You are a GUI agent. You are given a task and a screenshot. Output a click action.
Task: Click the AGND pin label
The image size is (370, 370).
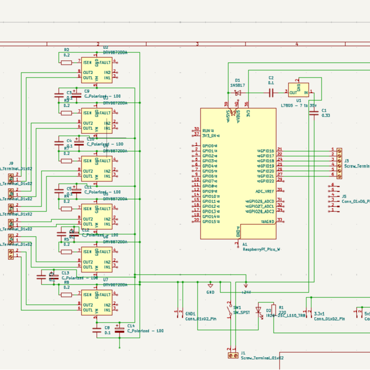click(268, 222)
